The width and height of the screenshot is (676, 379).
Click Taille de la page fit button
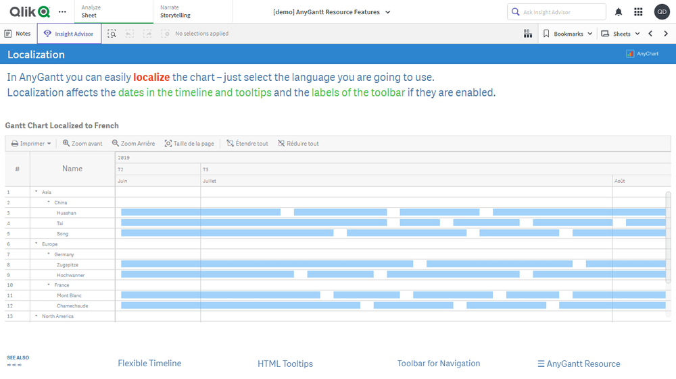click(189, 144)
